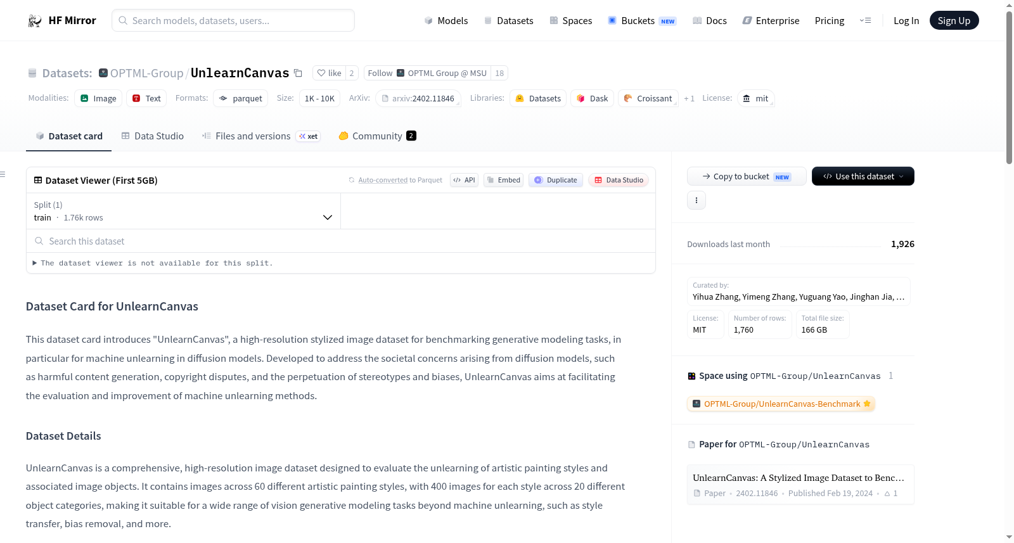1014x543 pixels.
Task: Click the Embed button
Action: pos(504,180)
